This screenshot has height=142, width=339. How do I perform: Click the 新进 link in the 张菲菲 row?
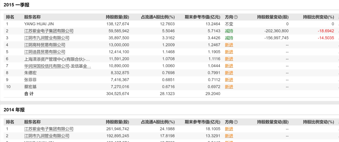click(x=229, y=80)
